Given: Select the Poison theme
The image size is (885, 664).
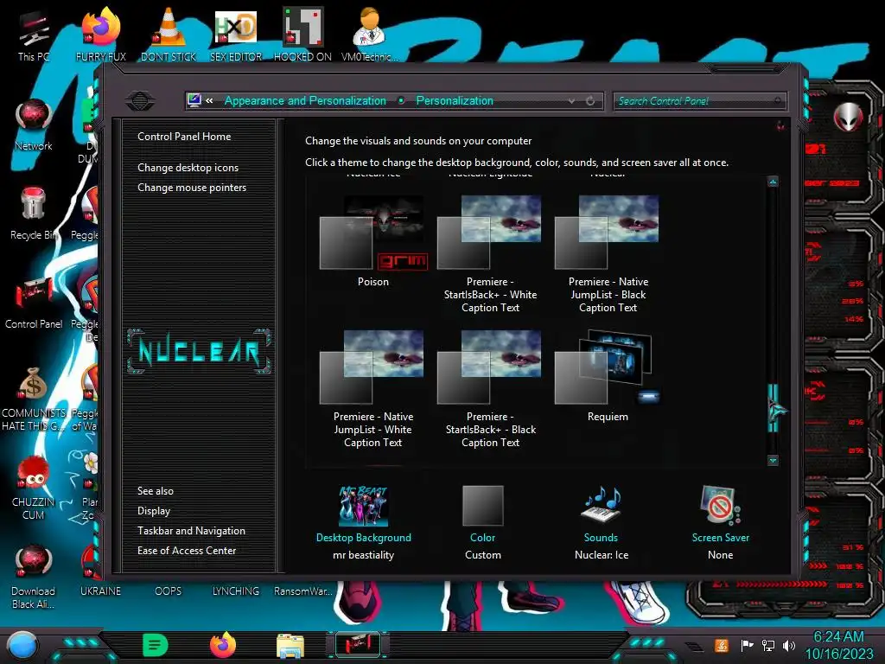Looking at the screenshot, I should (373, 241).
